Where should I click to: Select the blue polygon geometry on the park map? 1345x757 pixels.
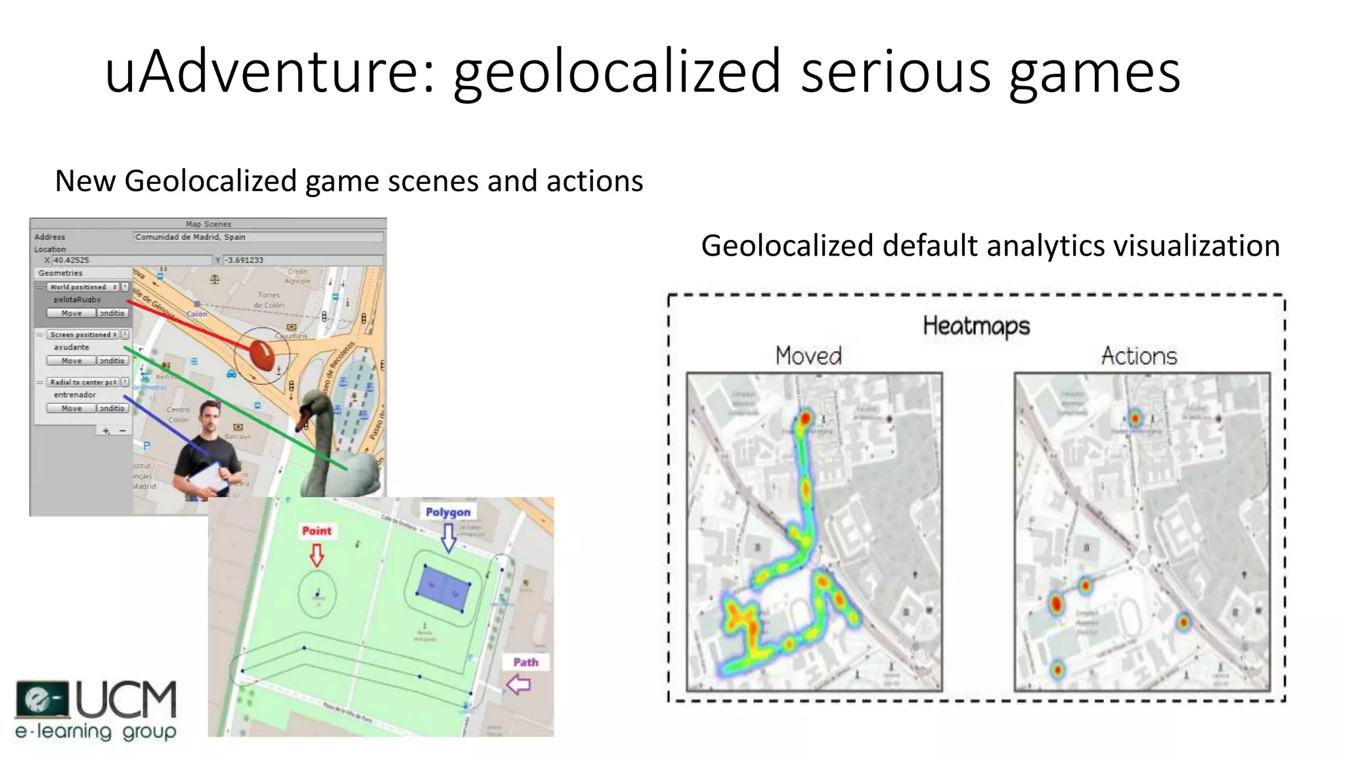tap(444, 589)
